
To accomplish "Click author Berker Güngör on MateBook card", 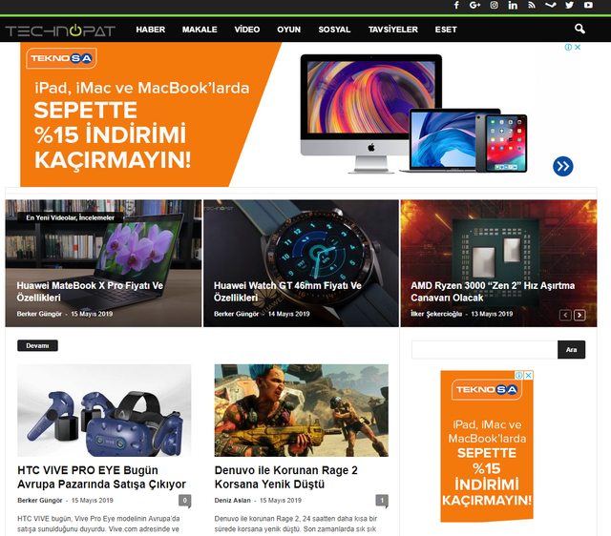I will click(x=39, y=314).
